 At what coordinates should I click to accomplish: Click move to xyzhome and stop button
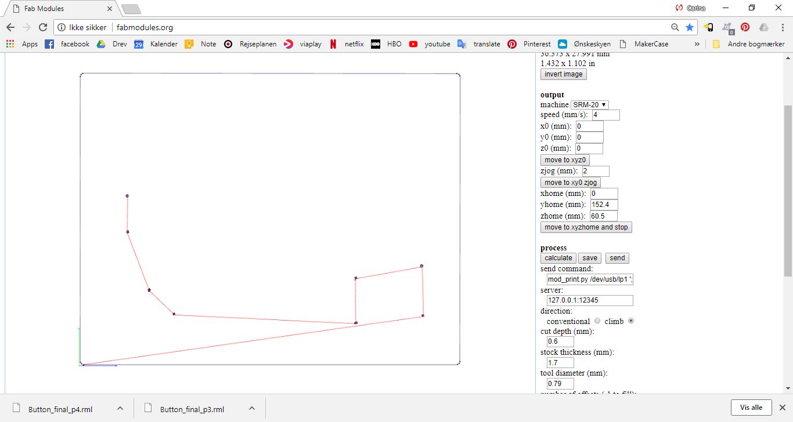[x=586, y=227]
